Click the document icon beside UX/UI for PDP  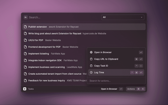coord(25,40)
